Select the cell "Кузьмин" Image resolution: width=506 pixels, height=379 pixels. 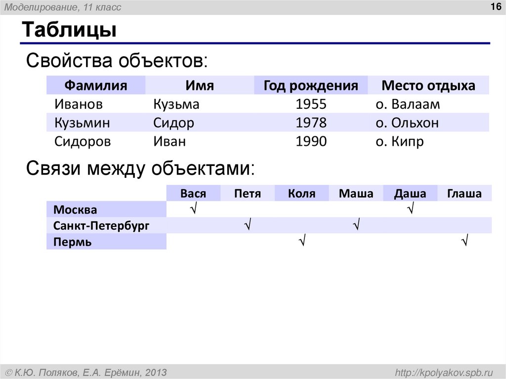click(83, 123)
